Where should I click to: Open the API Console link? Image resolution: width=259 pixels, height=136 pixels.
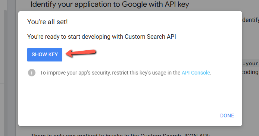(x=196, y=73)
